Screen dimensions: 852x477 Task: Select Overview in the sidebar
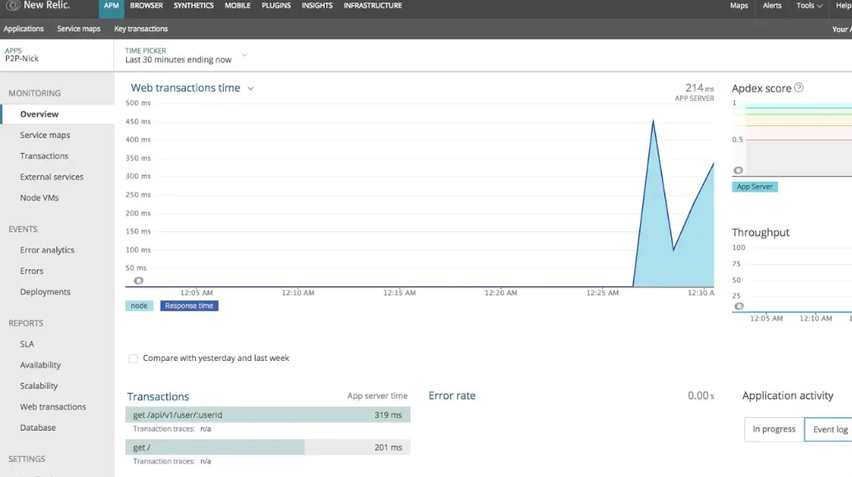pos(57,114)
